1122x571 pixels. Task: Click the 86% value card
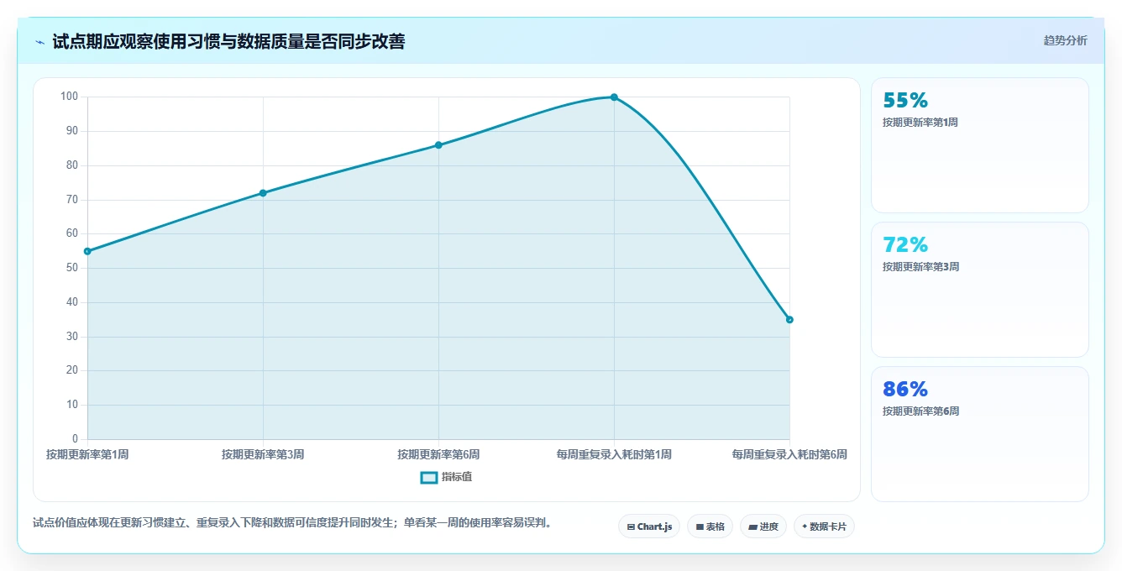pyautogui.click(x=980, y=434)
